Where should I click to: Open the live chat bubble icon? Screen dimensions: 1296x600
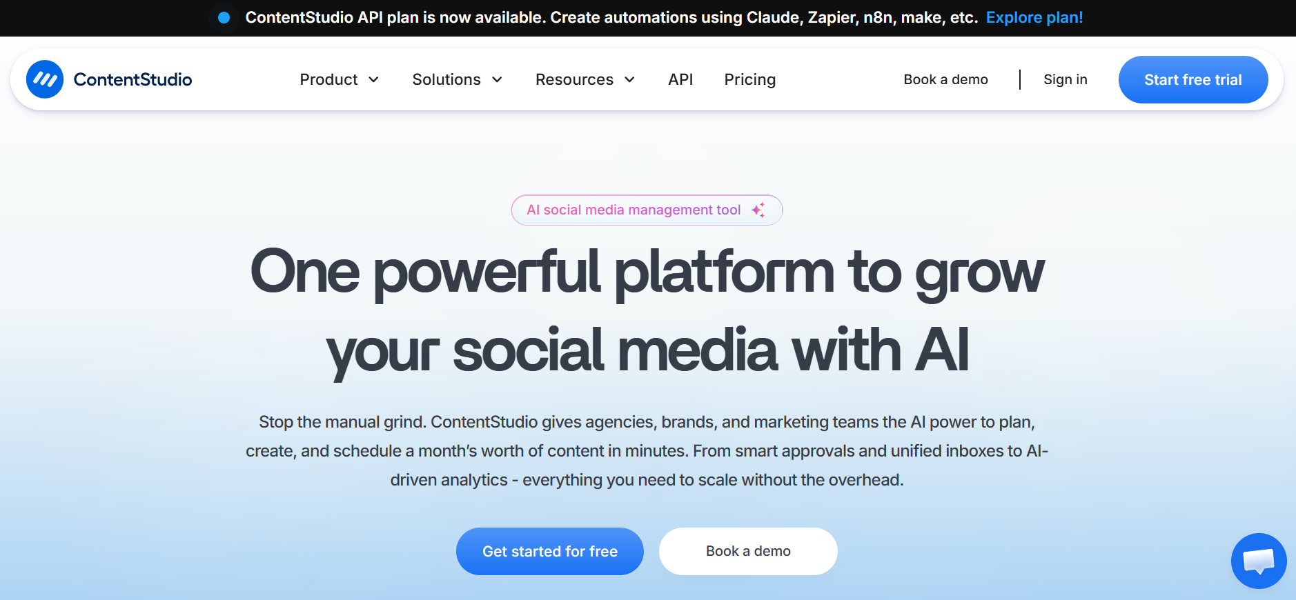1259,561
